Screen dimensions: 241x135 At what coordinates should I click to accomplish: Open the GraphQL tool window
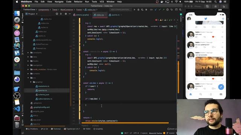point(98,129)
